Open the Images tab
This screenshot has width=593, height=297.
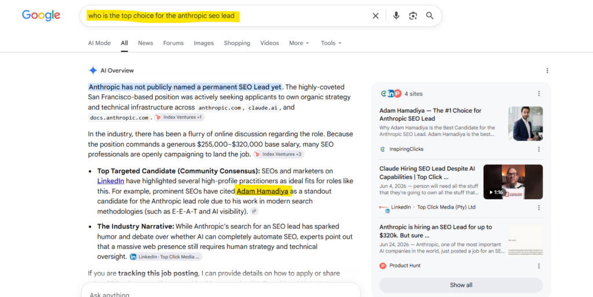204,43
